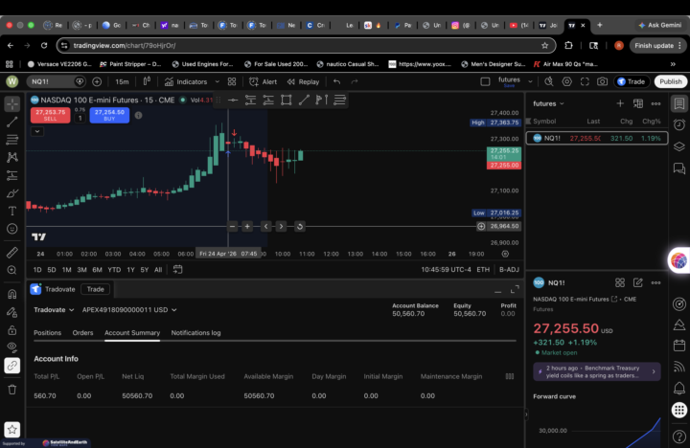
Task: Open the APEX account selector dropdown
Action: pos(129,310)
